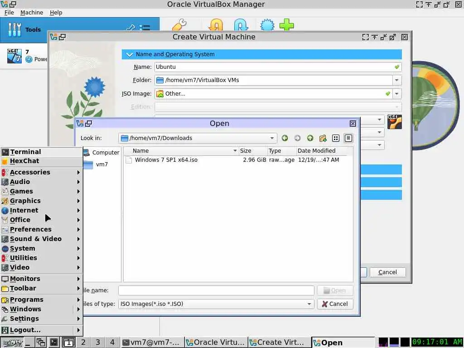Cancel the Open file dialog
The height and width of the screenshot is (348, 464).
point(335,304)
